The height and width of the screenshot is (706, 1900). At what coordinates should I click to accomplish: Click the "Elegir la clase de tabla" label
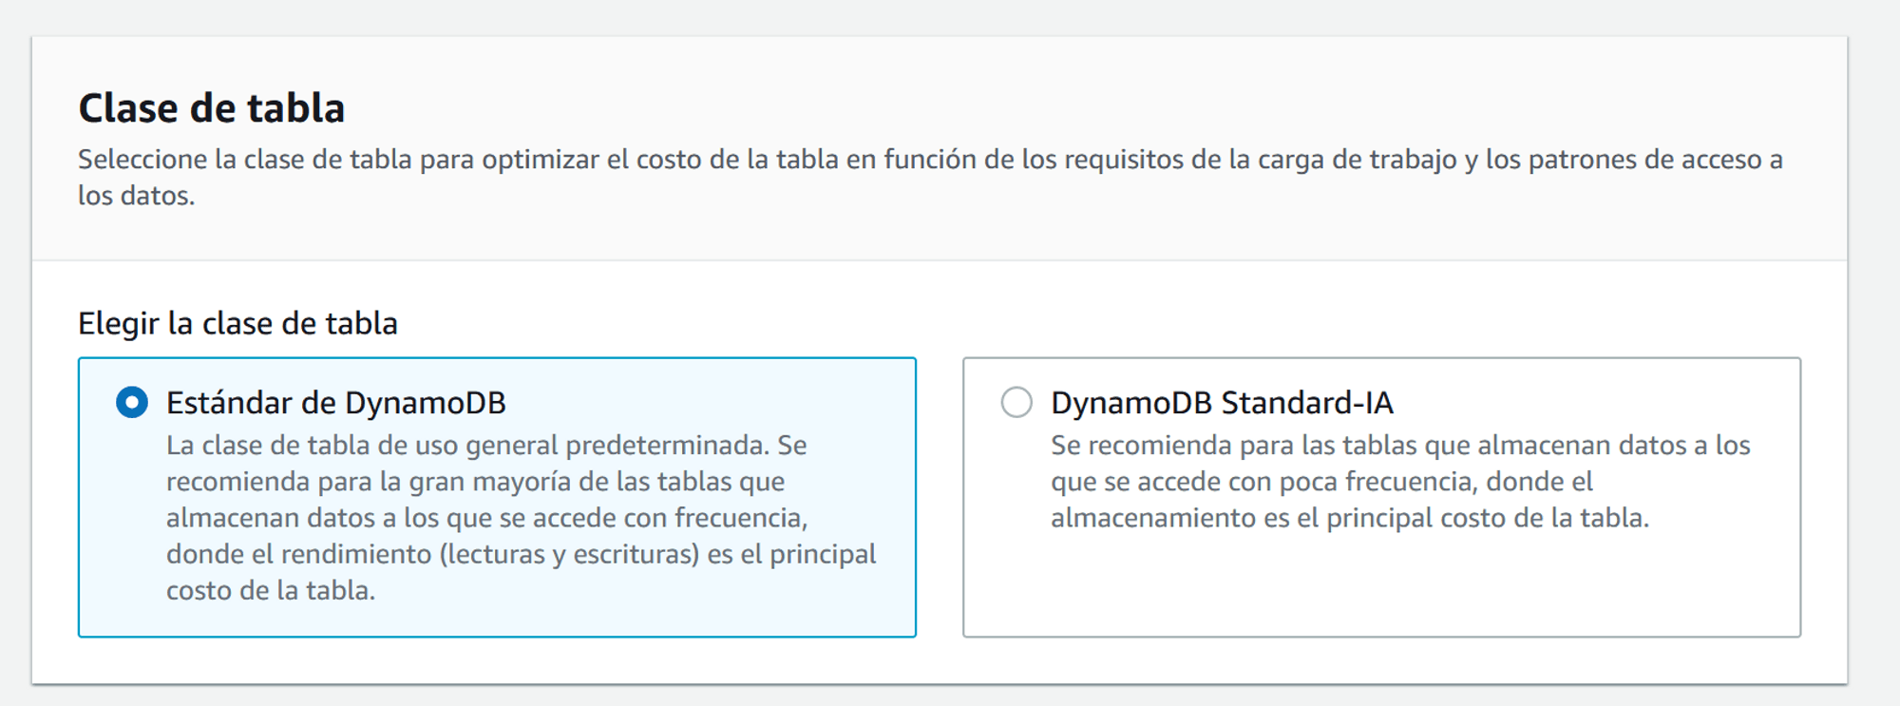pos(237,323)
